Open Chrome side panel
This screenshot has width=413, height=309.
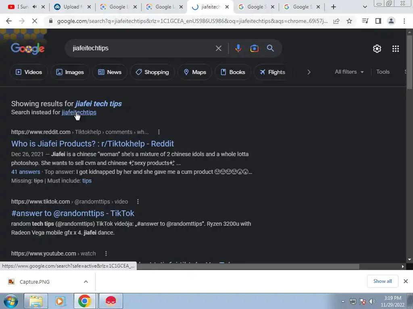[378, 21]
